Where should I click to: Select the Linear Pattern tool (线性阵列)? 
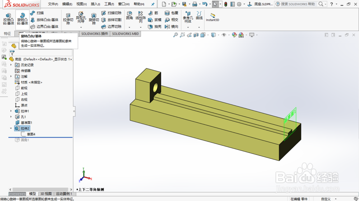[x=141, y=17]
